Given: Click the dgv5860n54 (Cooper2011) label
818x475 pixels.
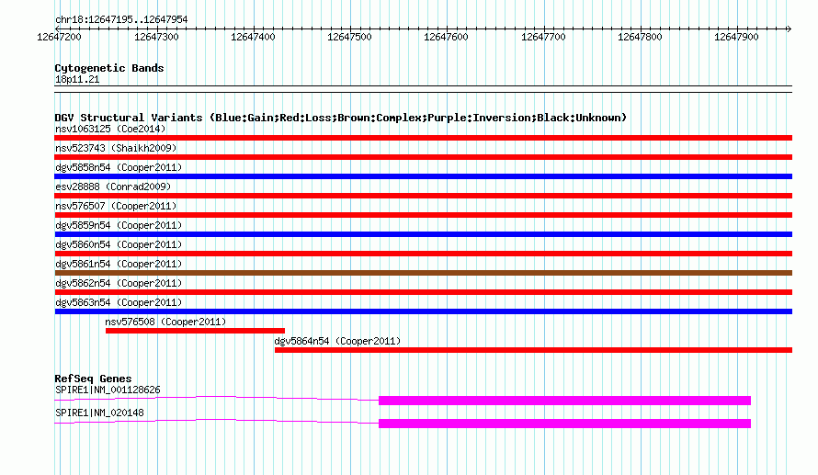Looking at the screenshot, I should tap(119, 244).
